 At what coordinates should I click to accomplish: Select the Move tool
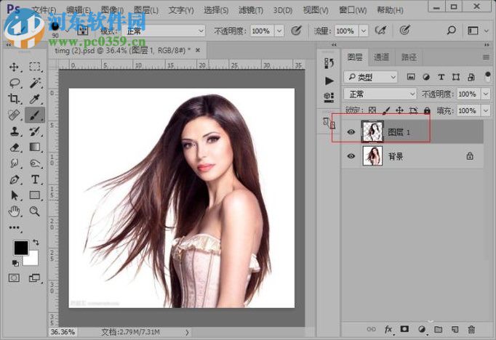point(14,67)
